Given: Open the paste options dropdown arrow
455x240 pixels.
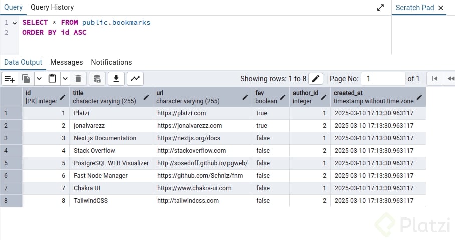Looking at the screenshot, I should 65,79.
